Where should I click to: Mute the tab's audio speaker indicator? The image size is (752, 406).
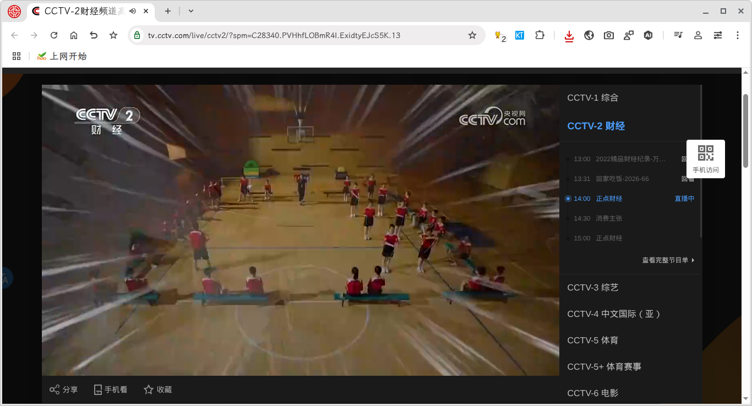(x=132, y=10)
